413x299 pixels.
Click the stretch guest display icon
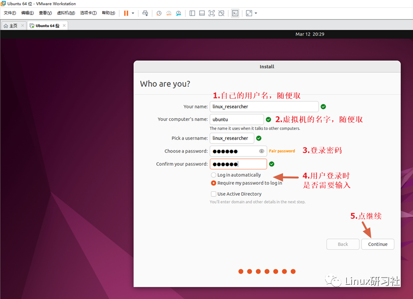tap(249, 13)
